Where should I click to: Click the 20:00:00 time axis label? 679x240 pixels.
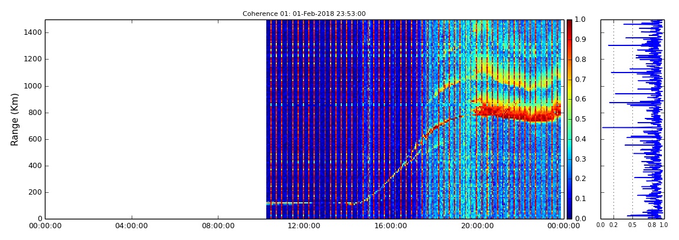[x=476, y=226]
